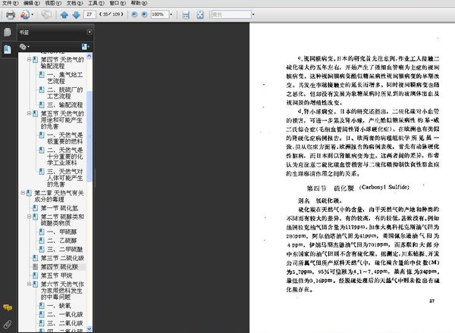455x333 pixels.
Task: Collapse the 第六节 天然气作为家用燃料 bookmark
Action: click(x=29, y=284)
